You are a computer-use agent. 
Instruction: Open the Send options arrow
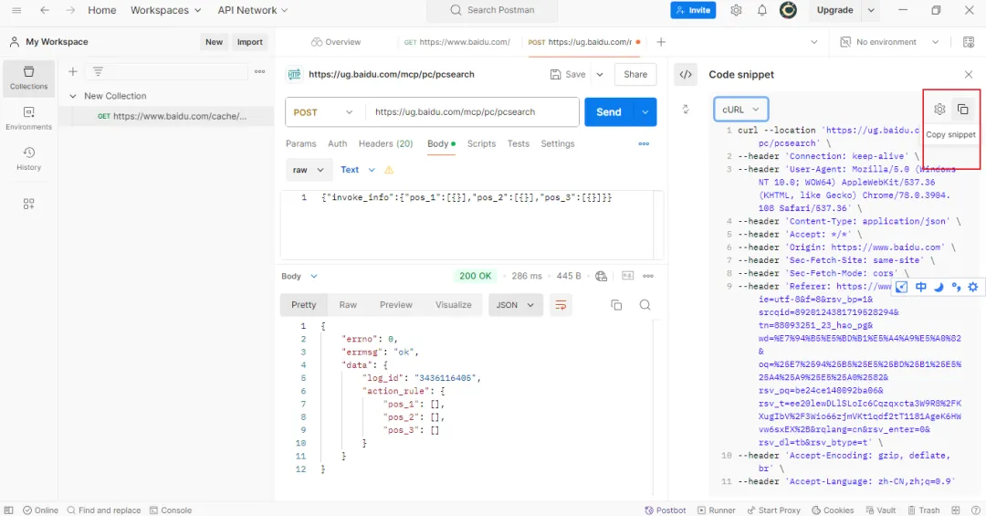point(645,112)
